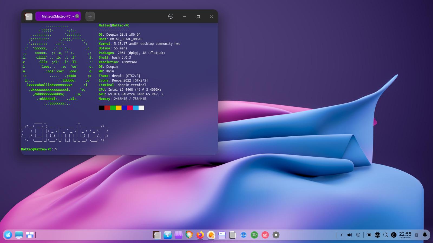This screenshot has height=243, width=433.
Task: Click the yellow swatch in neofetch palette
Action: click(119, 108)
